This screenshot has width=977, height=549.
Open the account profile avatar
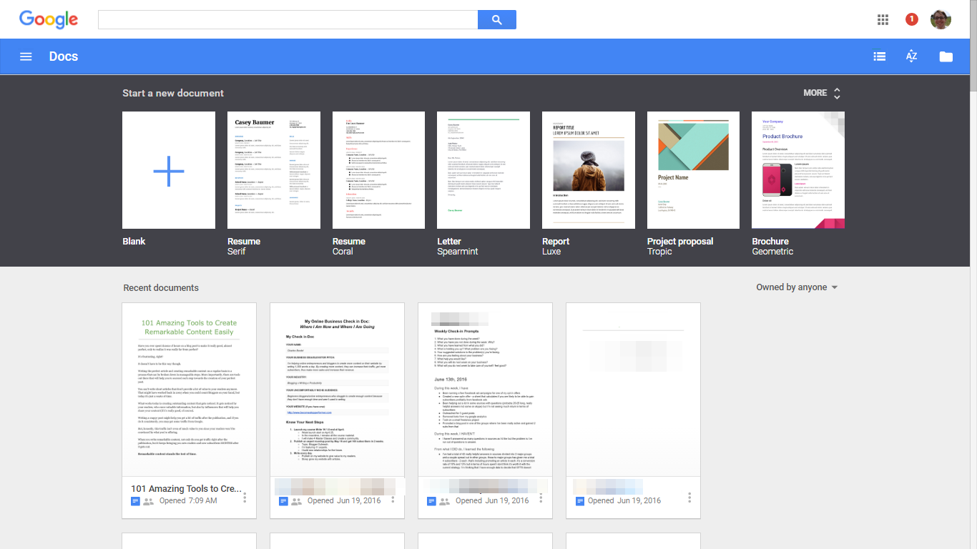click(941, 19)
